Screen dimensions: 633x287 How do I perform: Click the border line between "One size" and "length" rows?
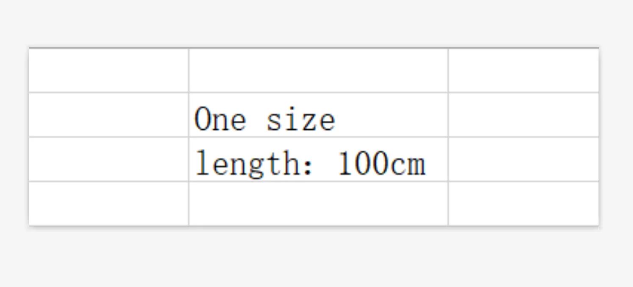tap(318, 137)
